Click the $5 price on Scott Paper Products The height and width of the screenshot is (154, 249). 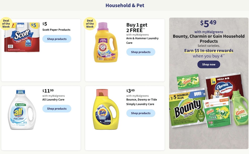coord(45,24)
